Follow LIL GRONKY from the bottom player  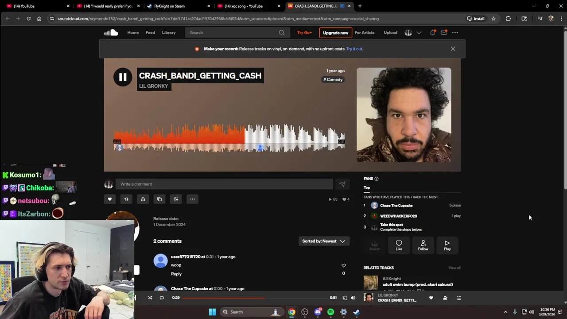(x=445, y=298)
